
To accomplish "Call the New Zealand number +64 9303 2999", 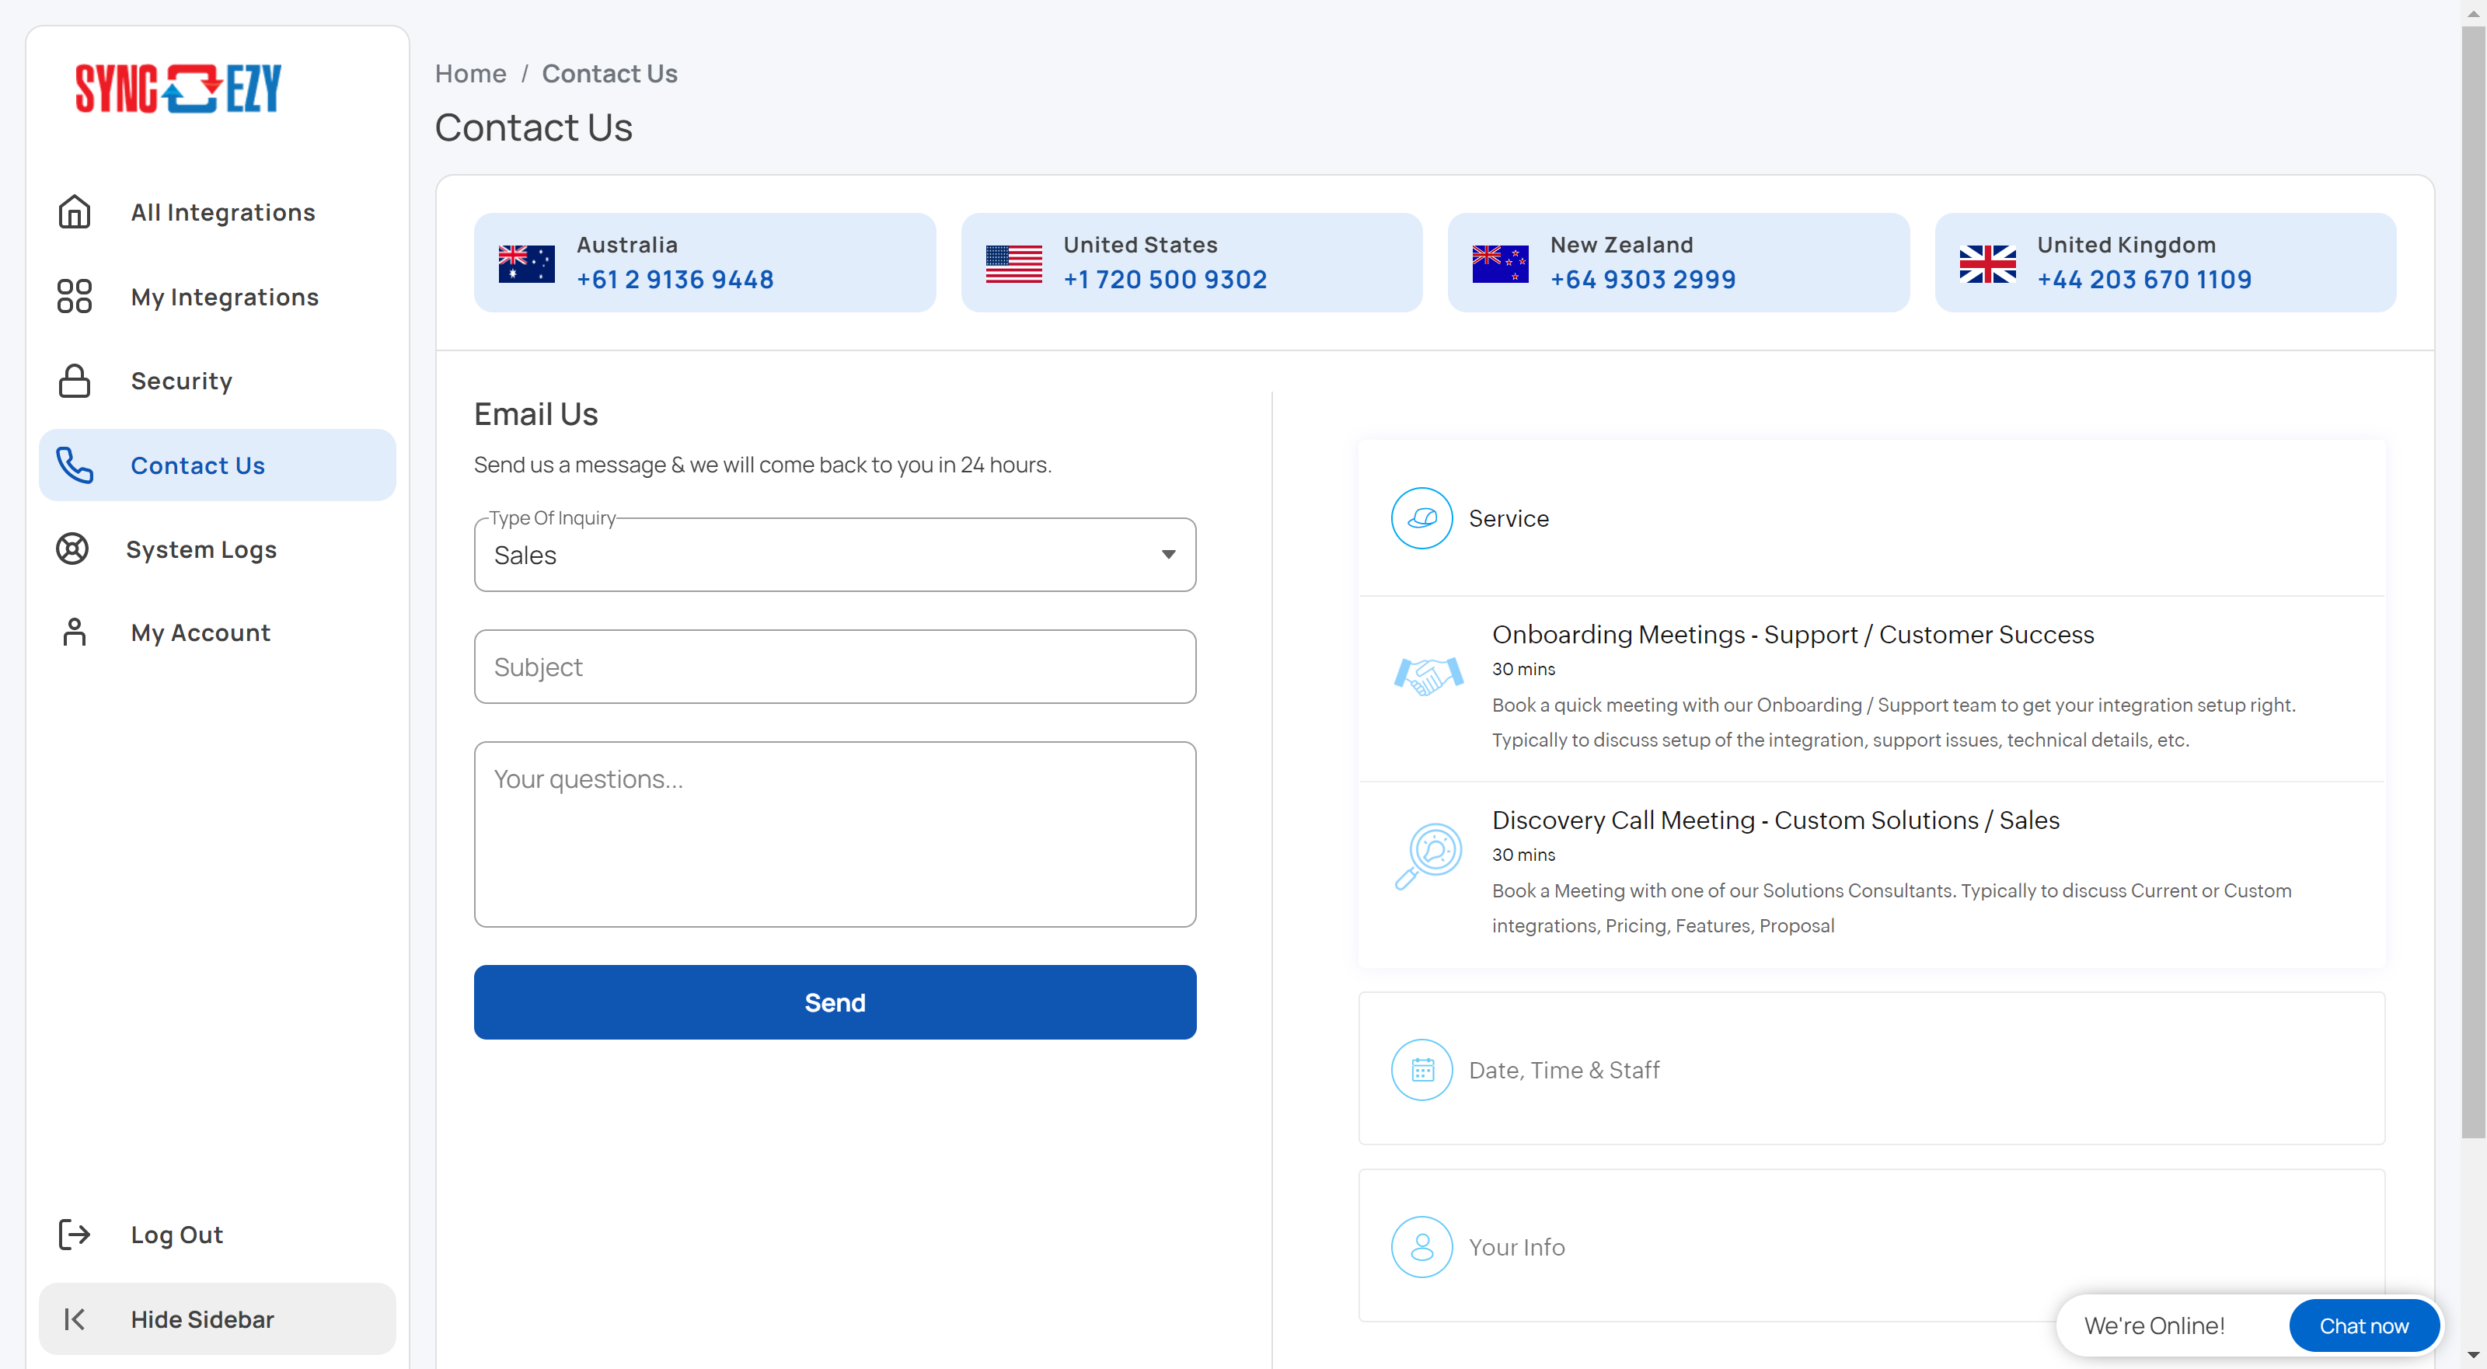I will pos(1643,280).
